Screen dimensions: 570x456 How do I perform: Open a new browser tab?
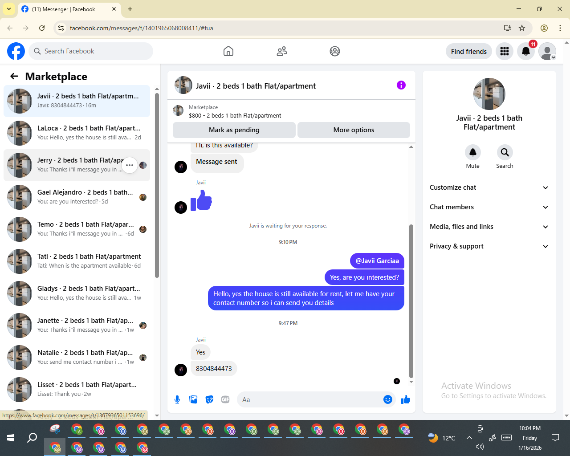(130, 9)
